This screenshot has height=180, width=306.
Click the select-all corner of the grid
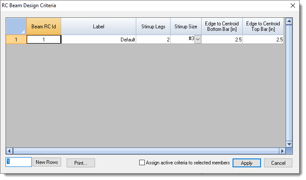click(16, 26)
